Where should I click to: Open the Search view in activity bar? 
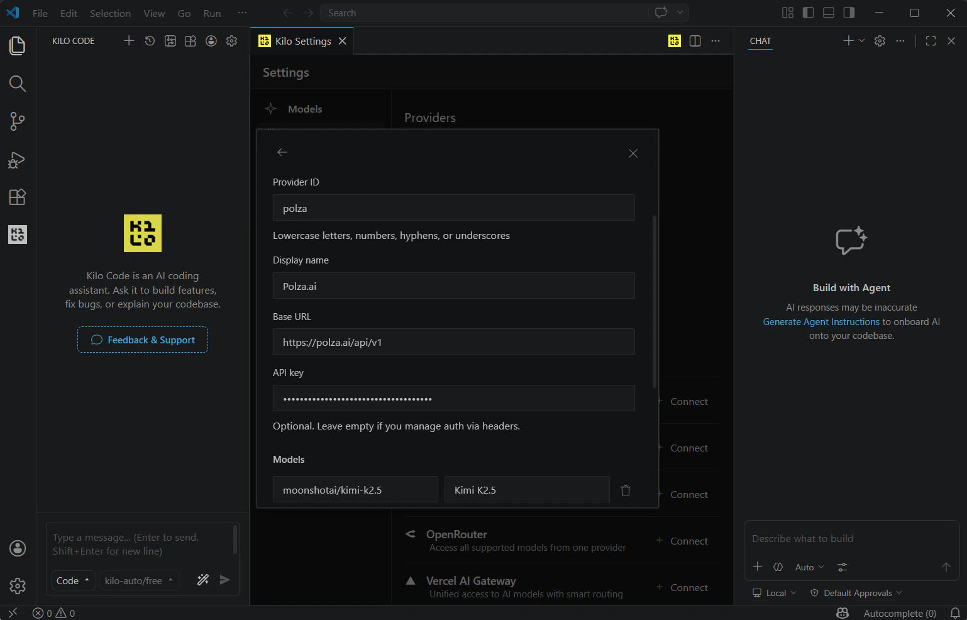pos(18,84)
